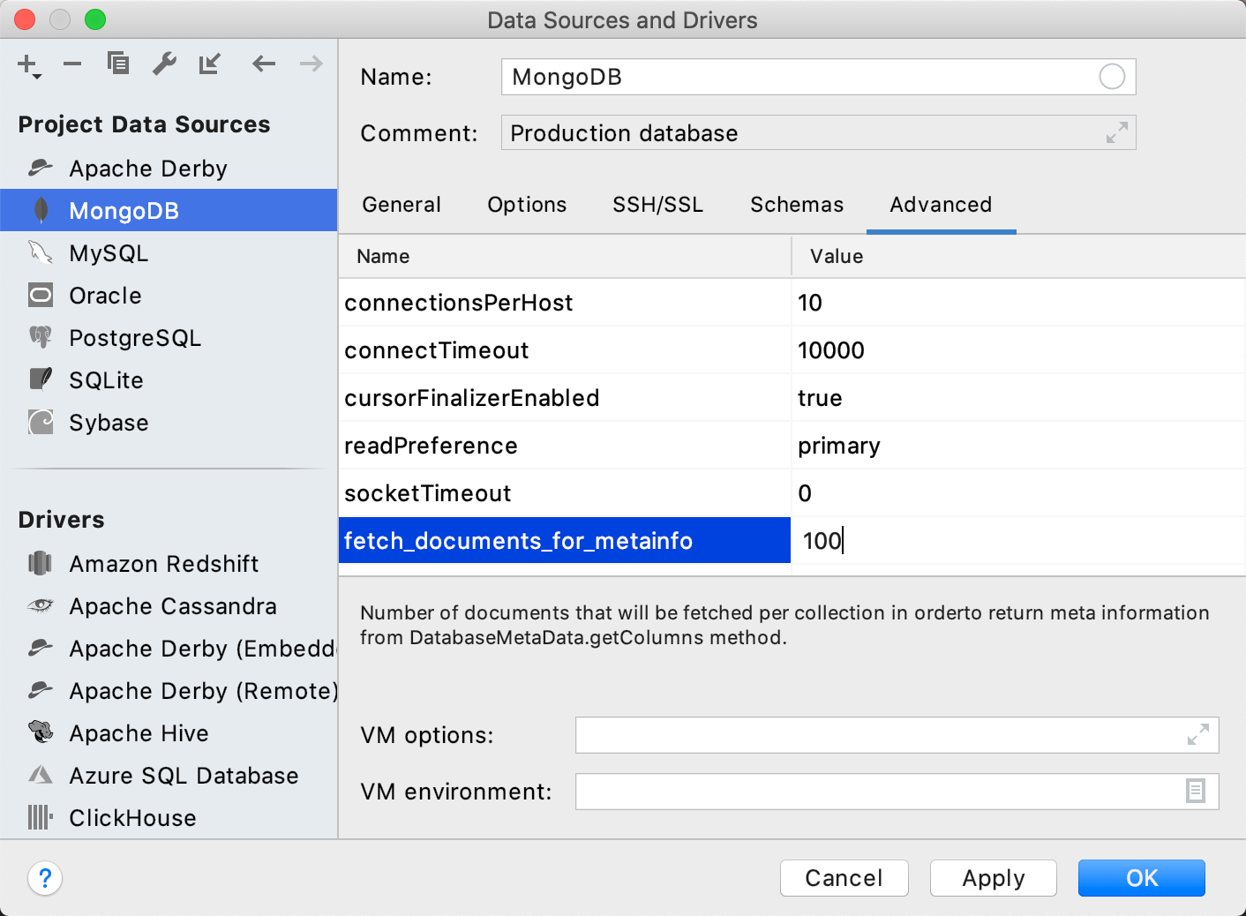Import data sources using the arrow icon
This screenshot has width=1246, height=916.
209,64
